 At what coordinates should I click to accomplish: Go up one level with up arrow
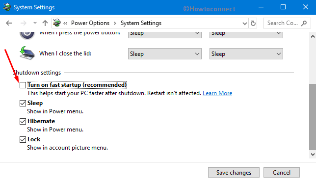click(x=45, y=23)
